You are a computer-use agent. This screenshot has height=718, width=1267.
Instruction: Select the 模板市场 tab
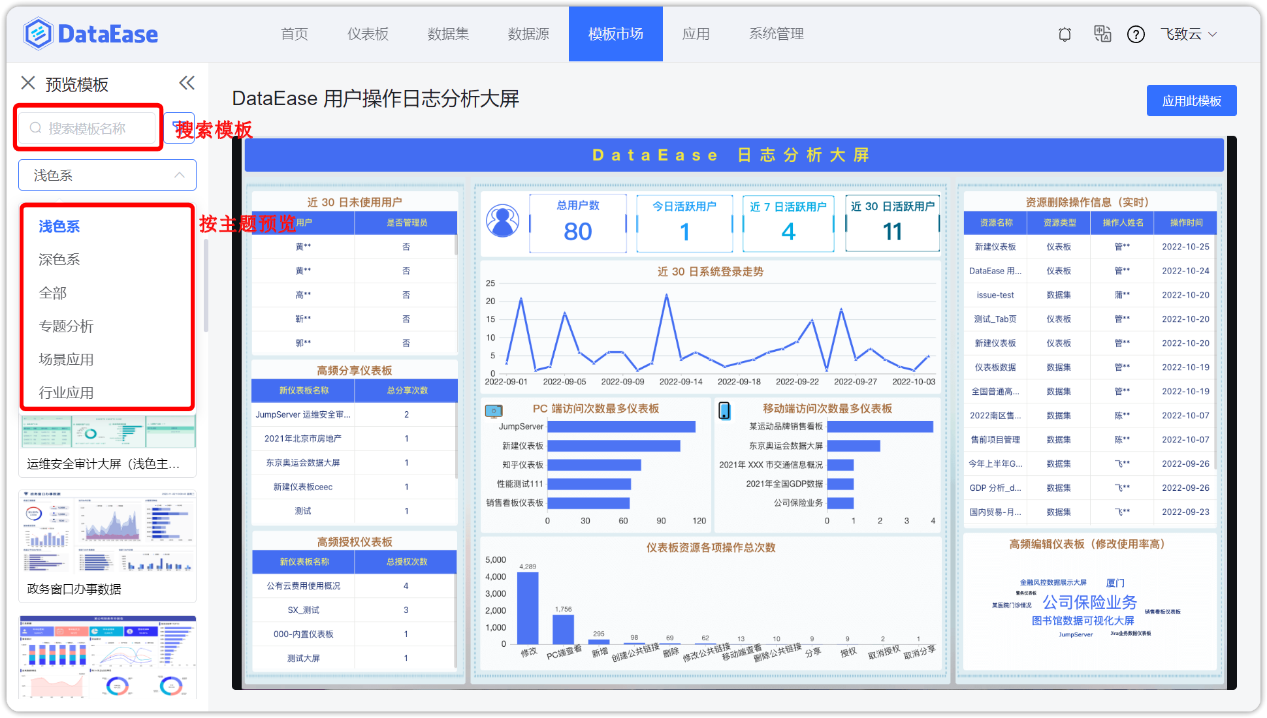[x=616, y=34]
